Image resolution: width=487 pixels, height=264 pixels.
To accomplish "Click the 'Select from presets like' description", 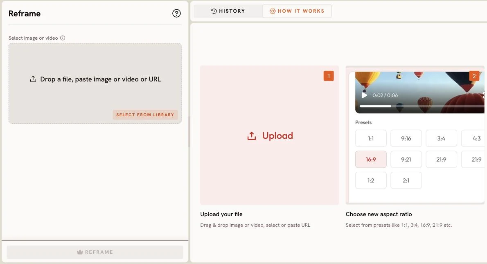I will [x=399, y=225].
